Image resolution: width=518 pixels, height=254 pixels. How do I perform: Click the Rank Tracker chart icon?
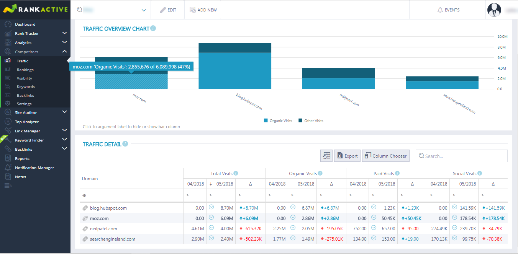click(8, 33)
